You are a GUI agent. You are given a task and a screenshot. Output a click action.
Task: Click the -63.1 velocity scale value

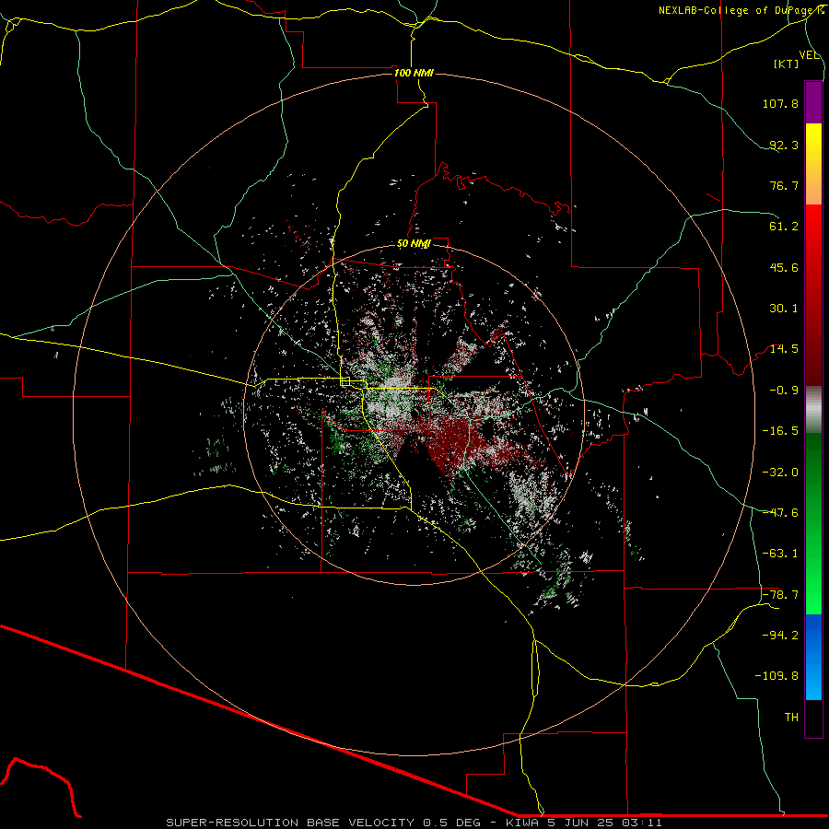pos(780,554)
